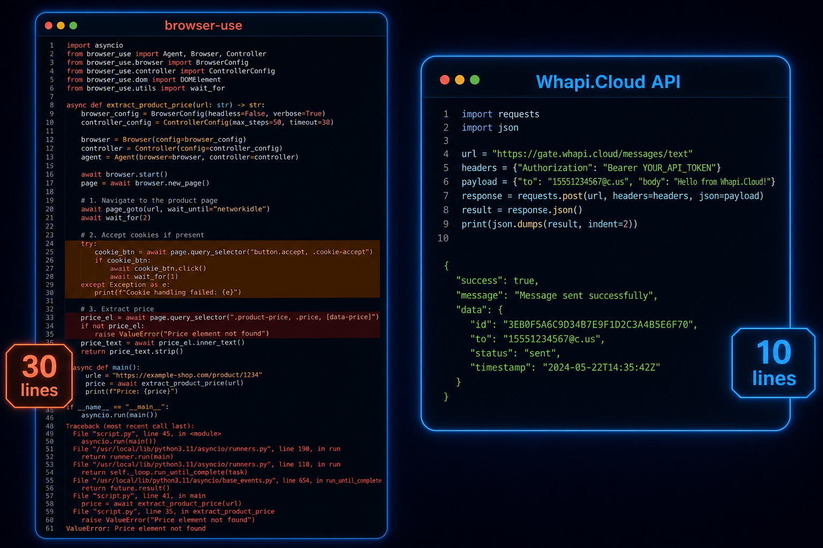823x548 pixels.
Task: Click the "result = response.json()" line
Action: point(522,210)
